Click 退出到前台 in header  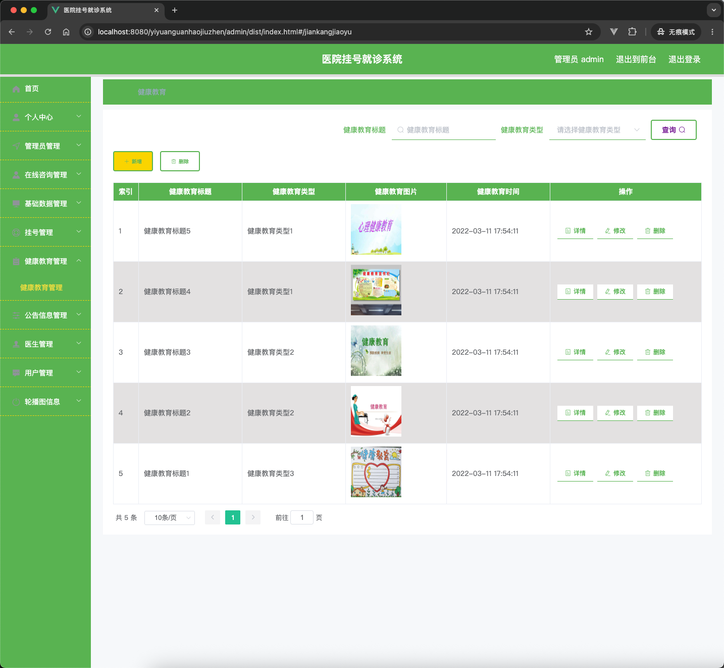point(636,59)
